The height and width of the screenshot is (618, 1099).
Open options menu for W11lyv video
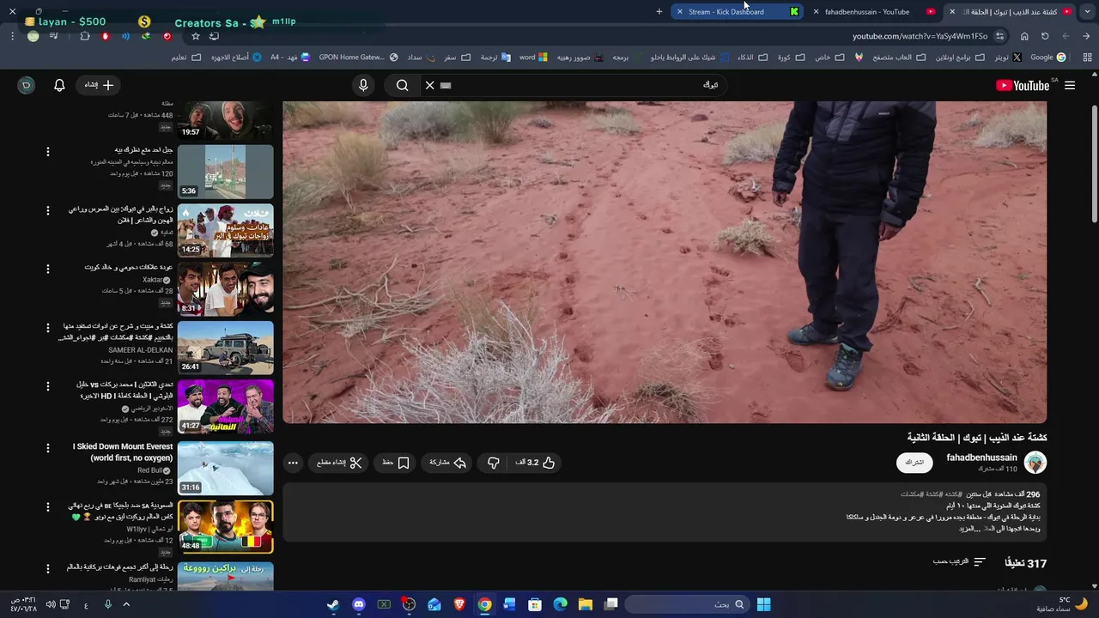(48, 507)
